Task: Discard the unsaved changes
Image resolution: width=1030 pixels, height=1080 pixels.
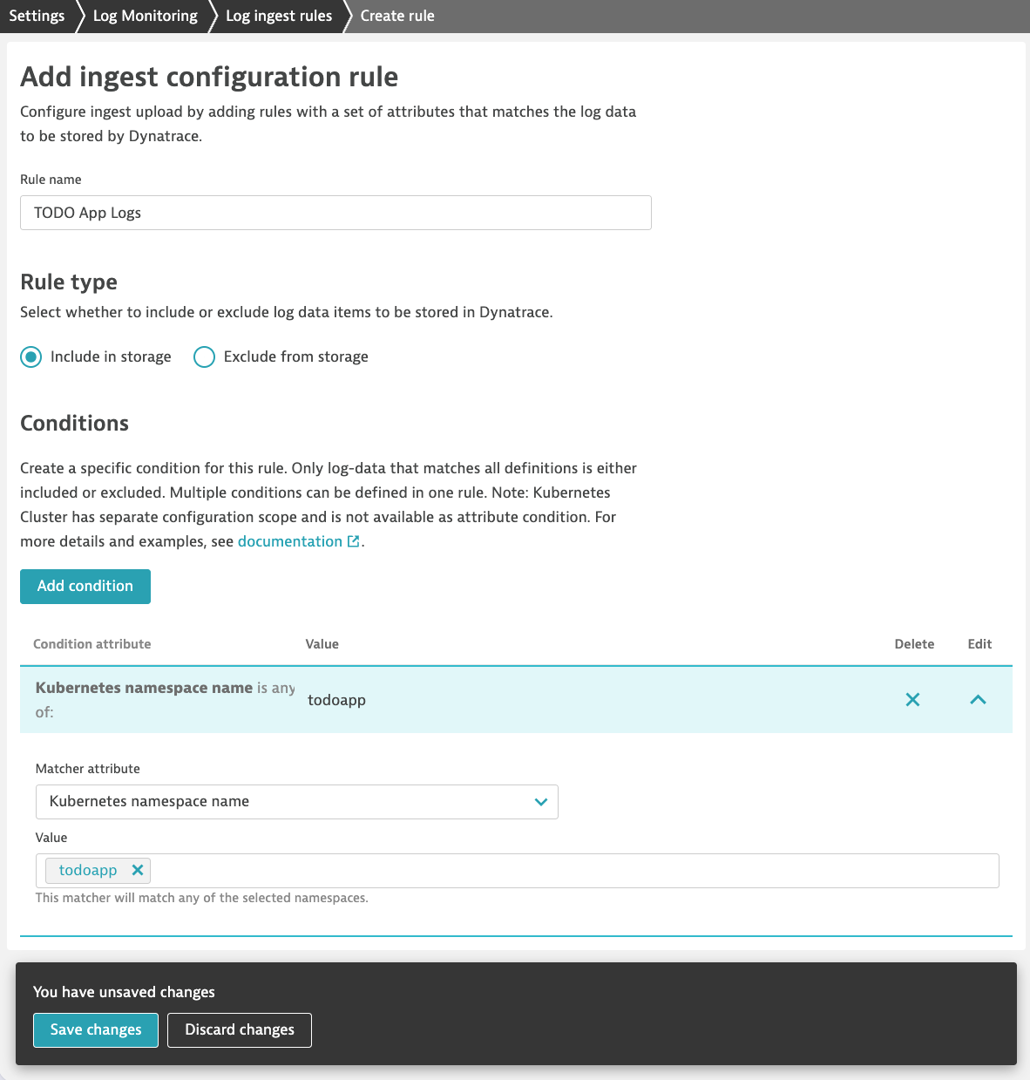Action: pos(239,1029)
